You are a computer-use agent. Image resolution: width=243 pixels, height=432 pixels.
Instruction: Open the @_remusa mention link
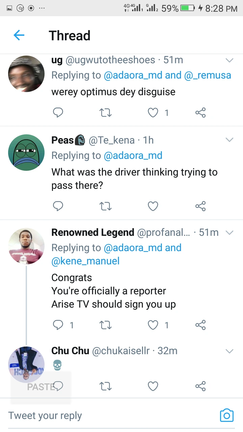pyautogui.click(x=208, y=75)
